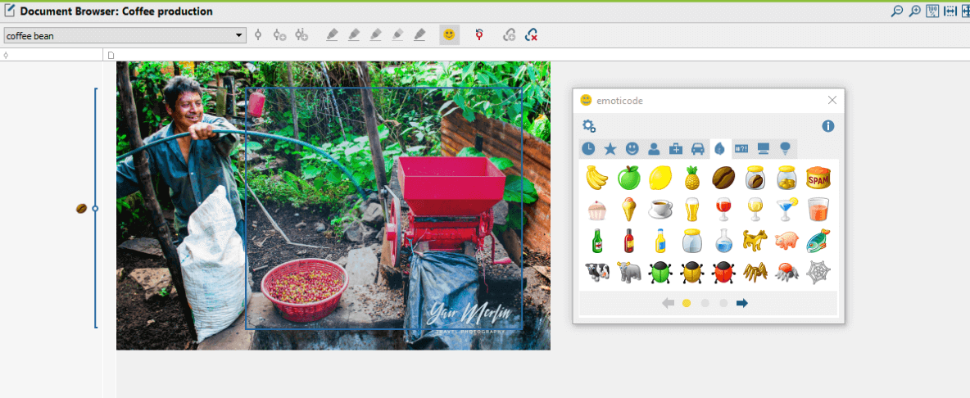The width and height of the screenshot is (970, 398).
Task: Choose the gray ox emoticon
Action: (628, 272)
